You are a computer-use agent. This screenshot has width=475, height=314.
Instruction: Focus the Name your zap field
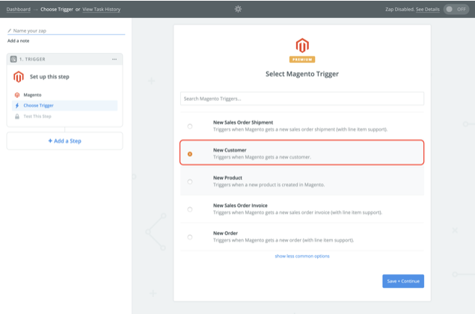click(67, 31)
